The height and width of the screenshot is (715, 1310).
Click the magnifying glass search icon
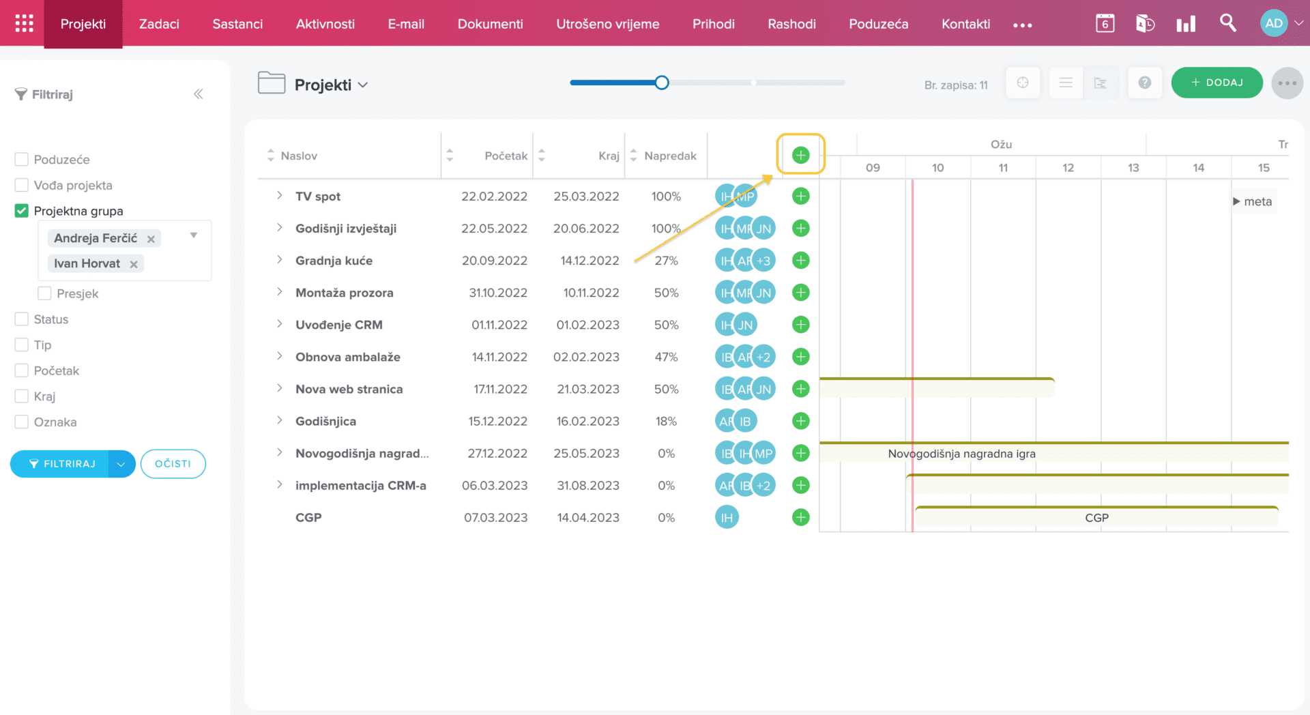click(x=1227, y=23)
